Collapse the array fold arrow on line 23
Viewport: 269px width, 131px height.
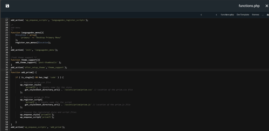point(9,35)
